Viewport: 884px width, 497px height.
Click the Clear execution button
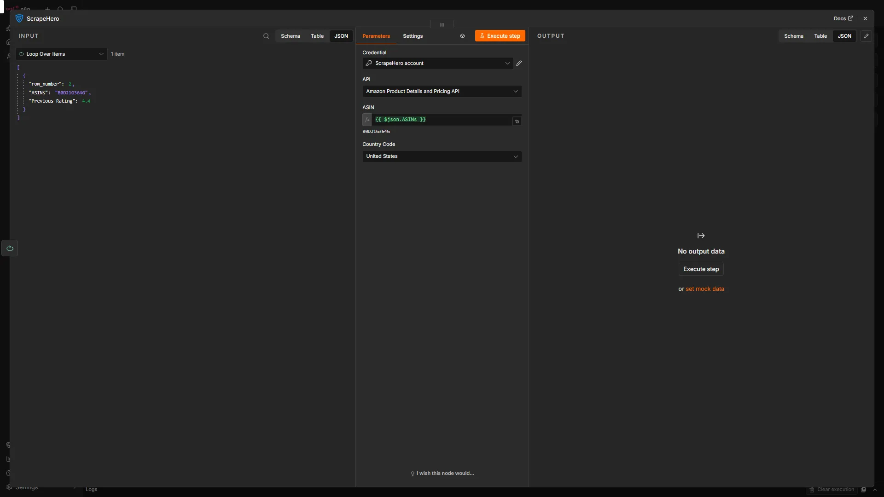(x=832, y=489)
